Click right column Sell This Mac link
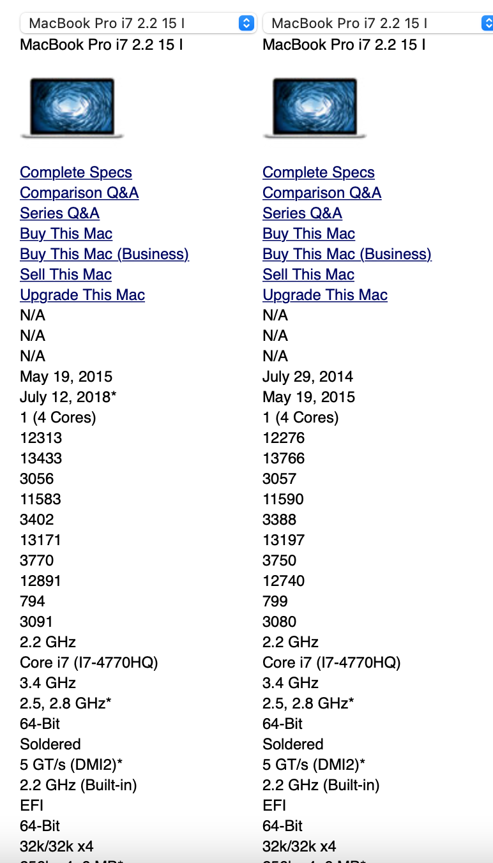Screen dimensions: 493x863 tap(308, 274)
